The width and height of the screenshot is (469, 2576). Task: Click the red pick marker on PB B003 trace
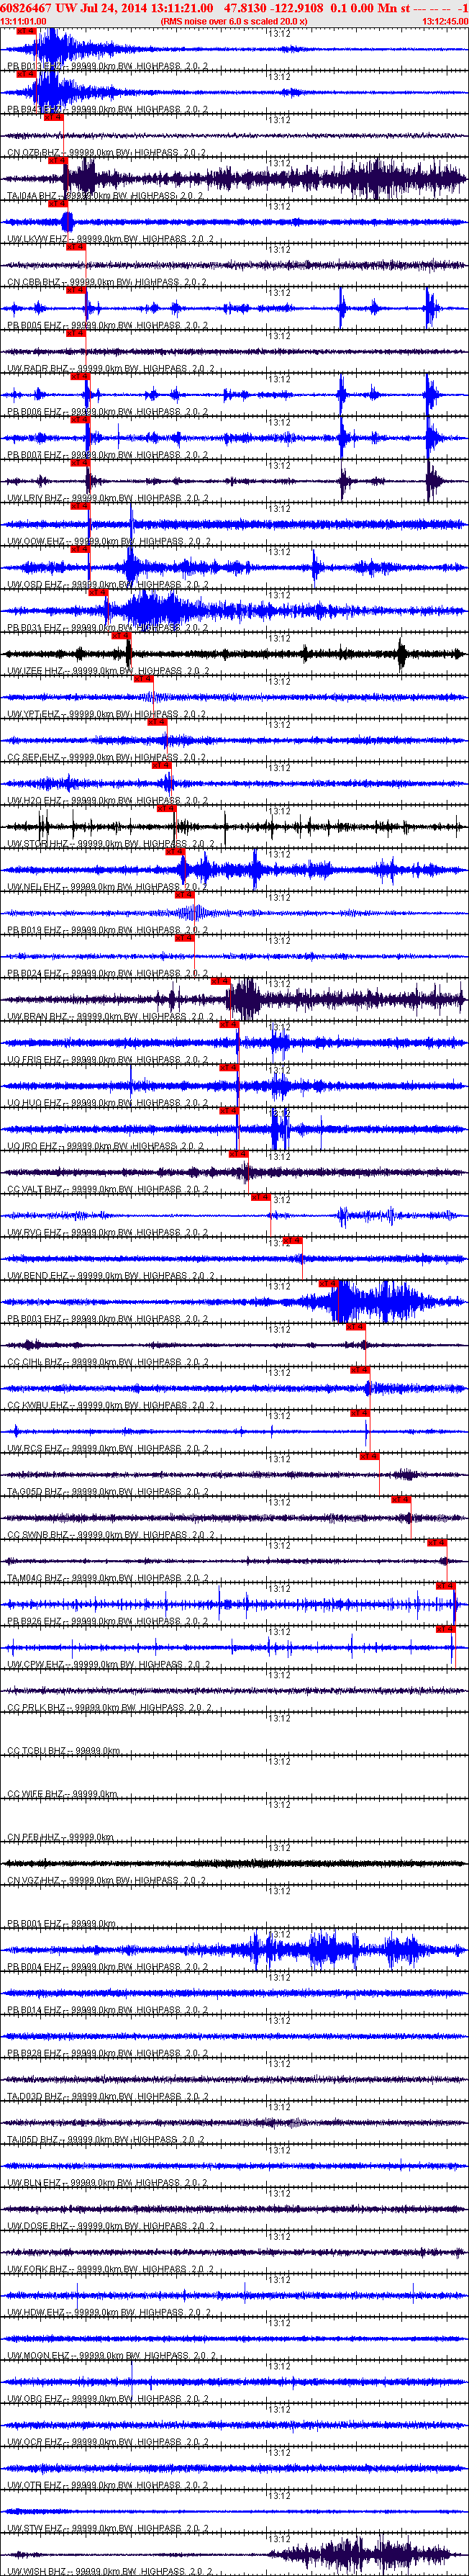[x=328, y=1283]
